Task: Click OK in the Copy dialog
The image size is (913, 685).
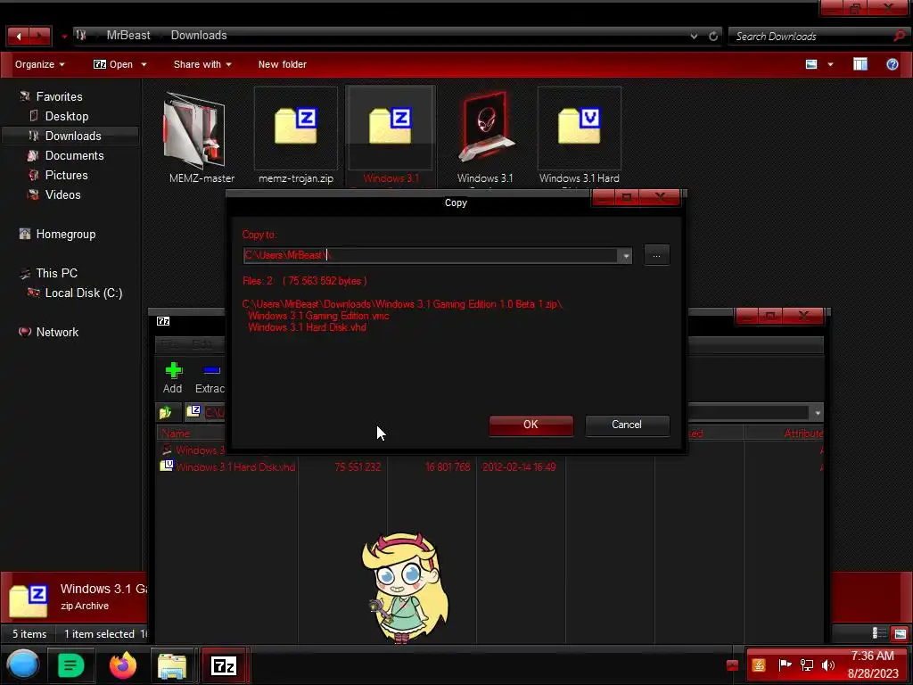Action: tap(531, 425)
